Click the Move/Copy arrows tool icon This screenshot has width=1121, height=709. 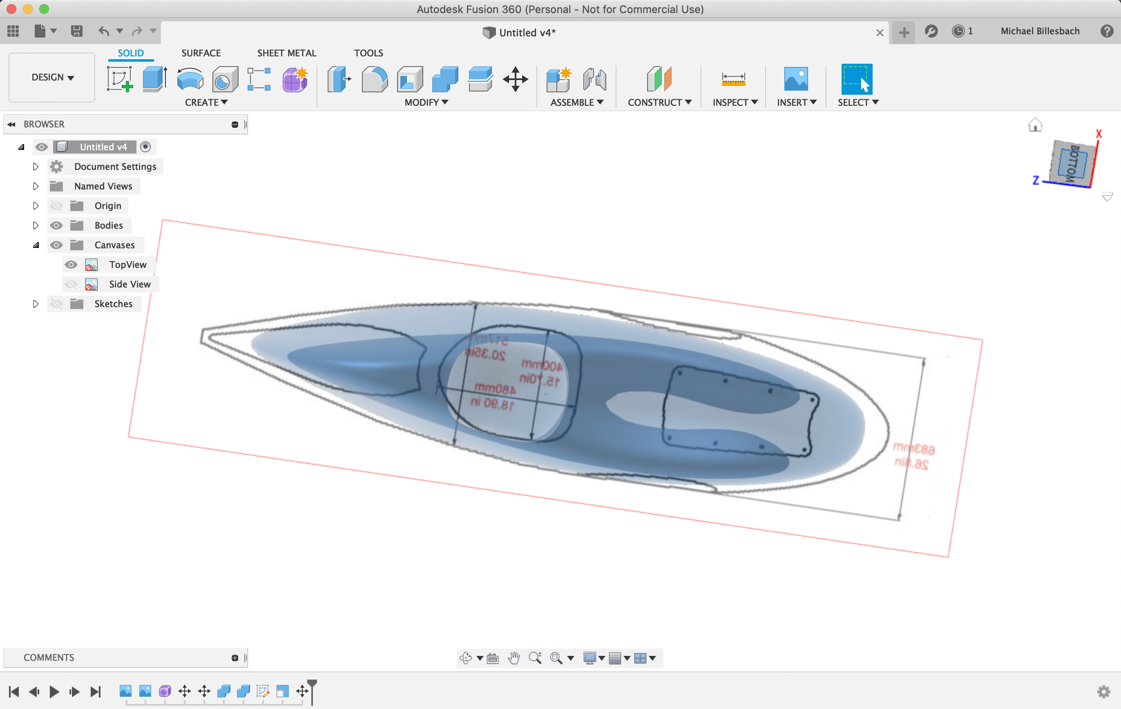tap(515, 79)
